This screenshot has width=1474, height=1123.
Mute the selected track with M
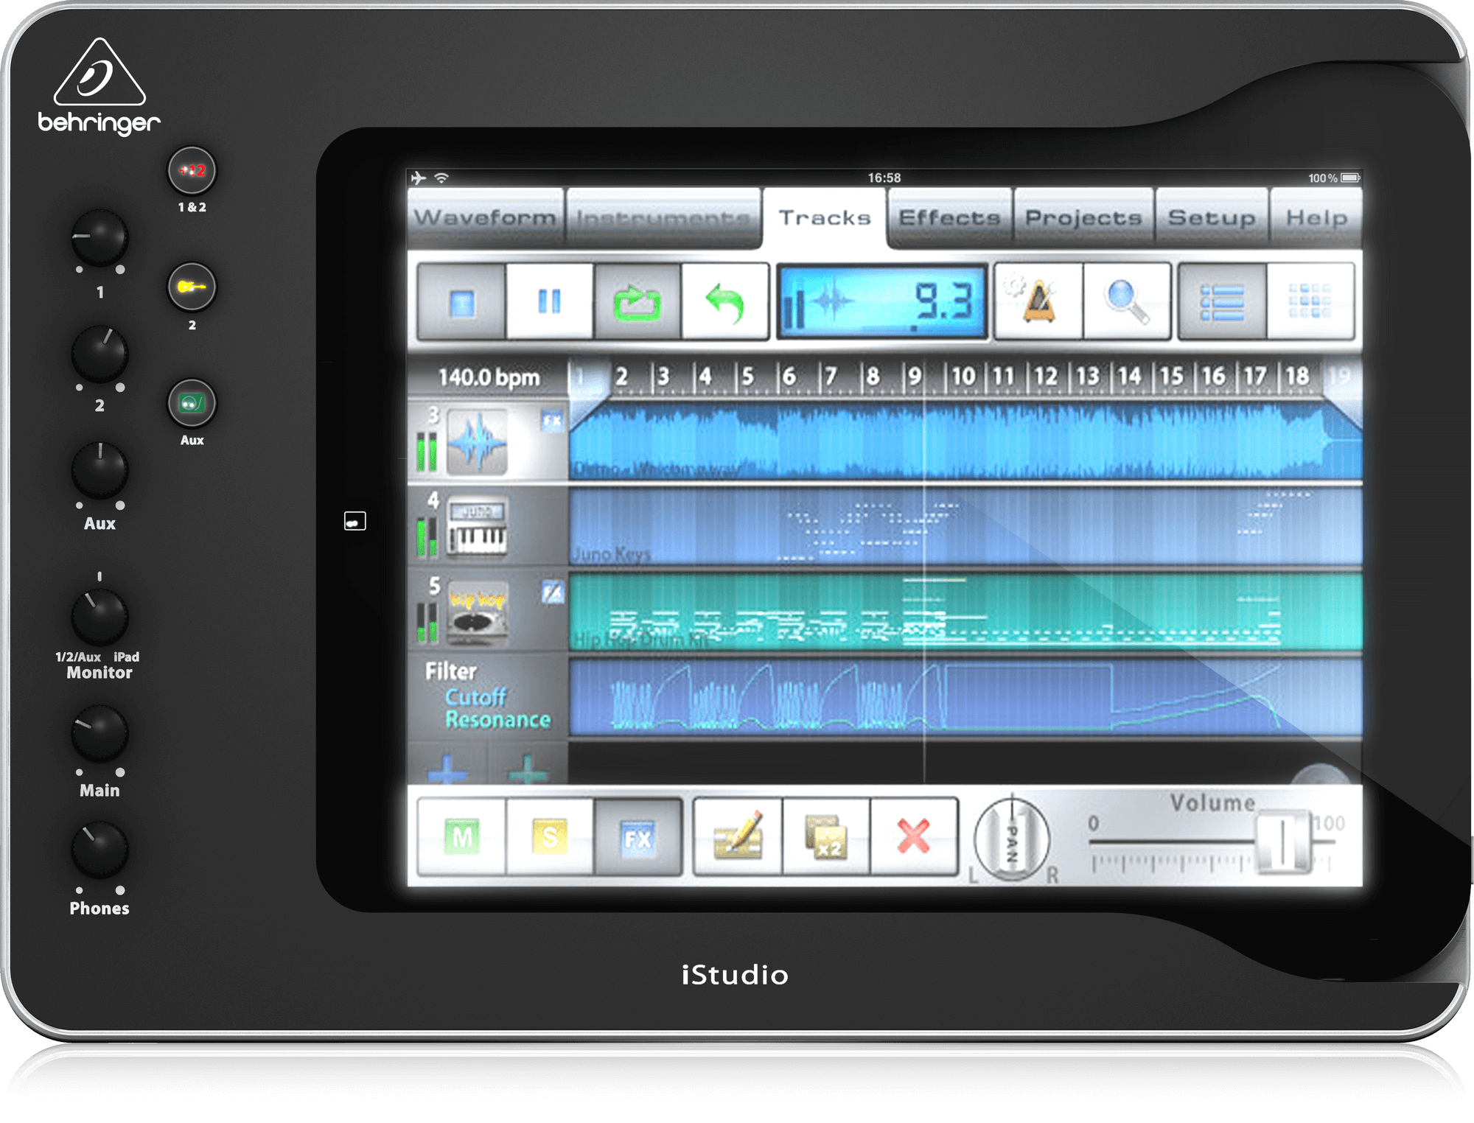coord(462,837)
